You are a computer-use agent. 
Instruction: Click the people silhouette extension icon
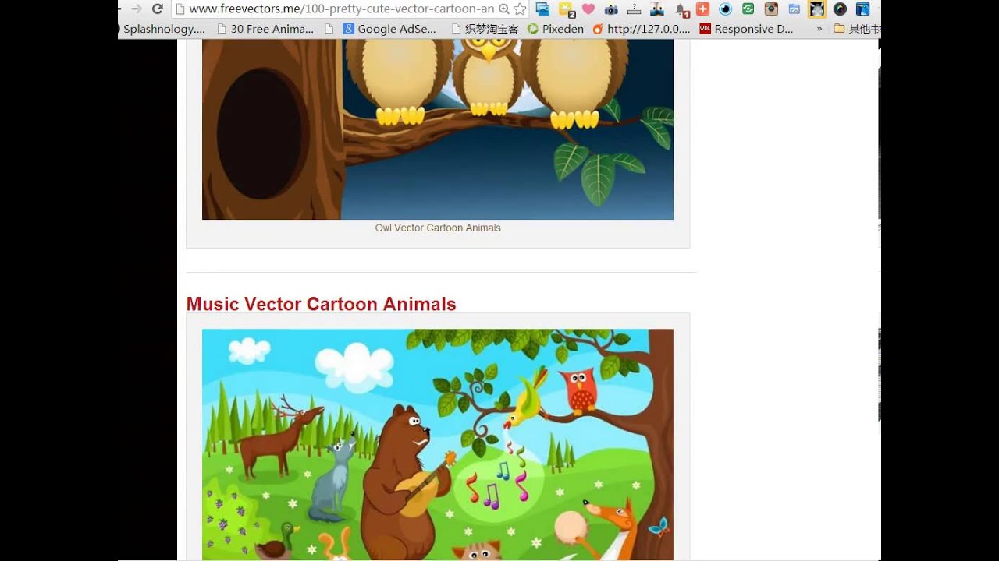(x=657, y=9)
